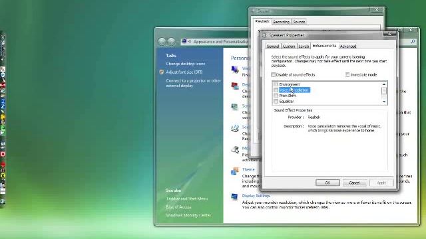Click the Theme icon in Personalization
This screenshot has width=426, height=239.
[235, 171]
